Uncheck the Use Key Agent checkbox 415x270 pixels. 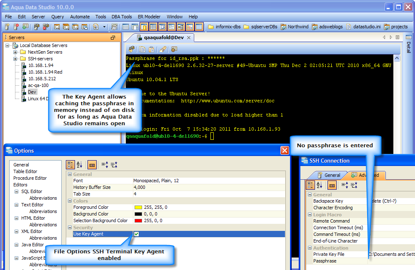[136, 234]
